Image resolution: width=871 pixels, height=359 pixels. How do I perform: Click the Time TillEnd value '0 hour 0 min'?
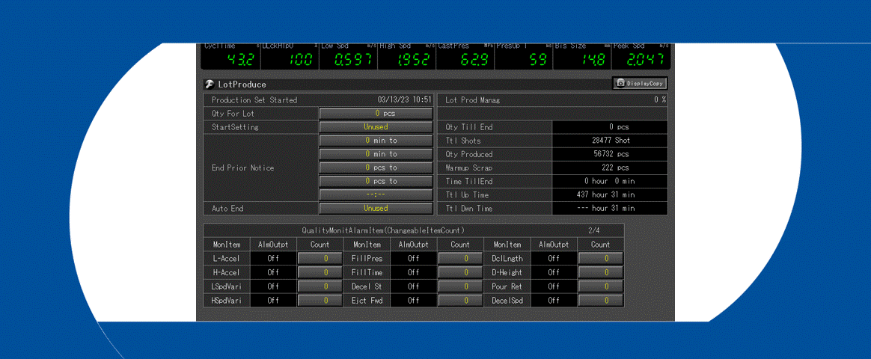(610, 181)
